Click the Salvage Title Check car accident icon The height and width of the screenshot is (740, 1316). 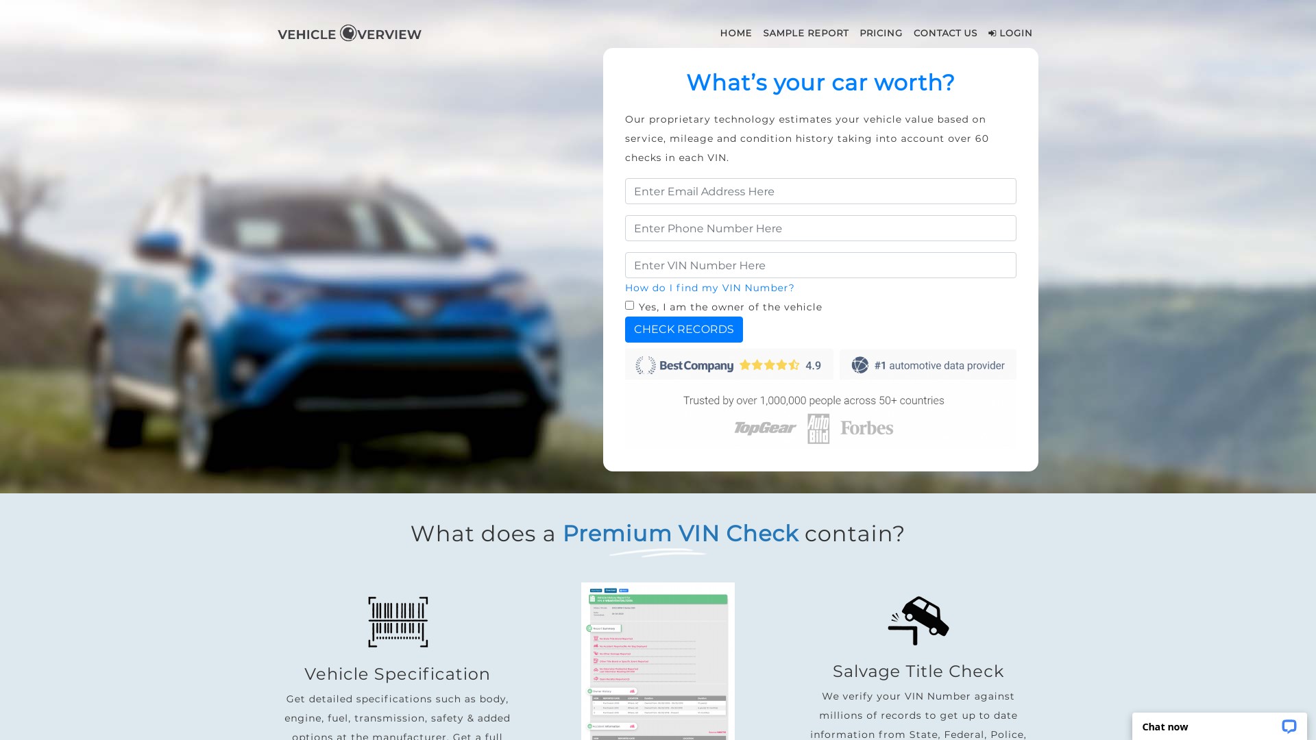[x=918, y=620]
